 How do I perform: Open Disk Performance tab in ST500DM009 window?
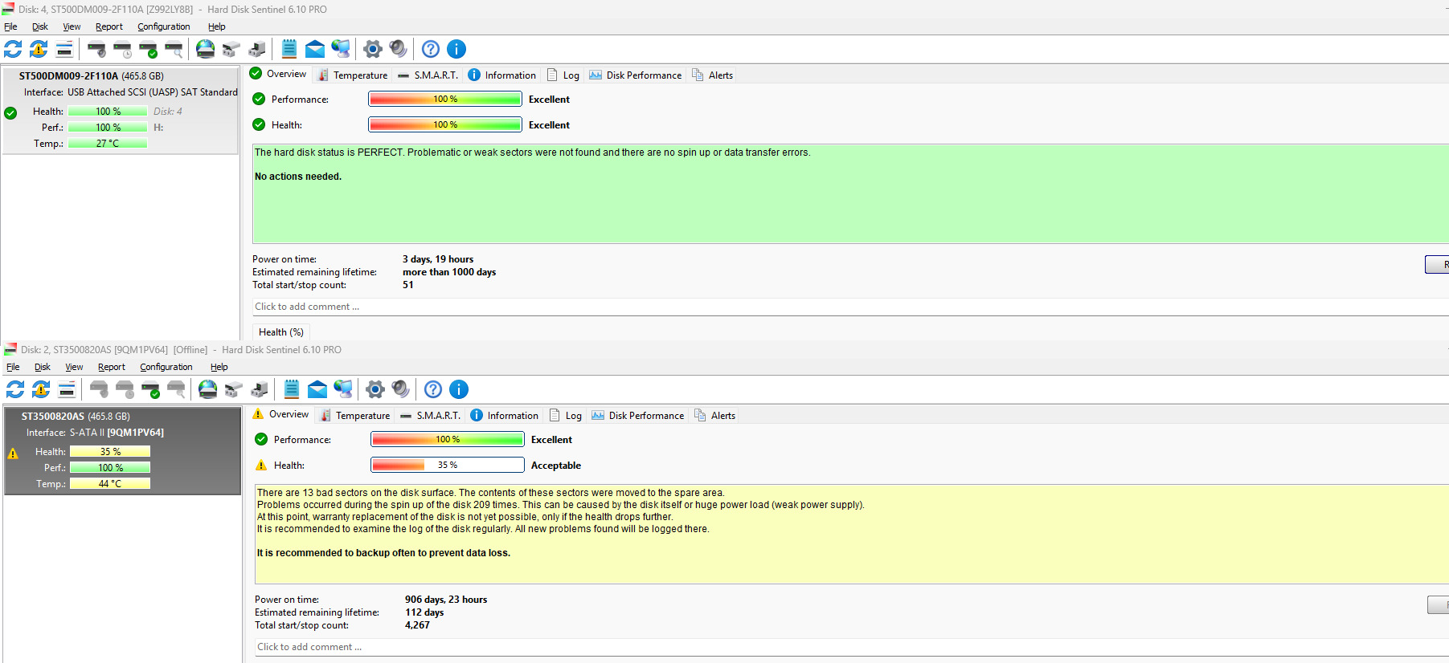tap(636, 75)
